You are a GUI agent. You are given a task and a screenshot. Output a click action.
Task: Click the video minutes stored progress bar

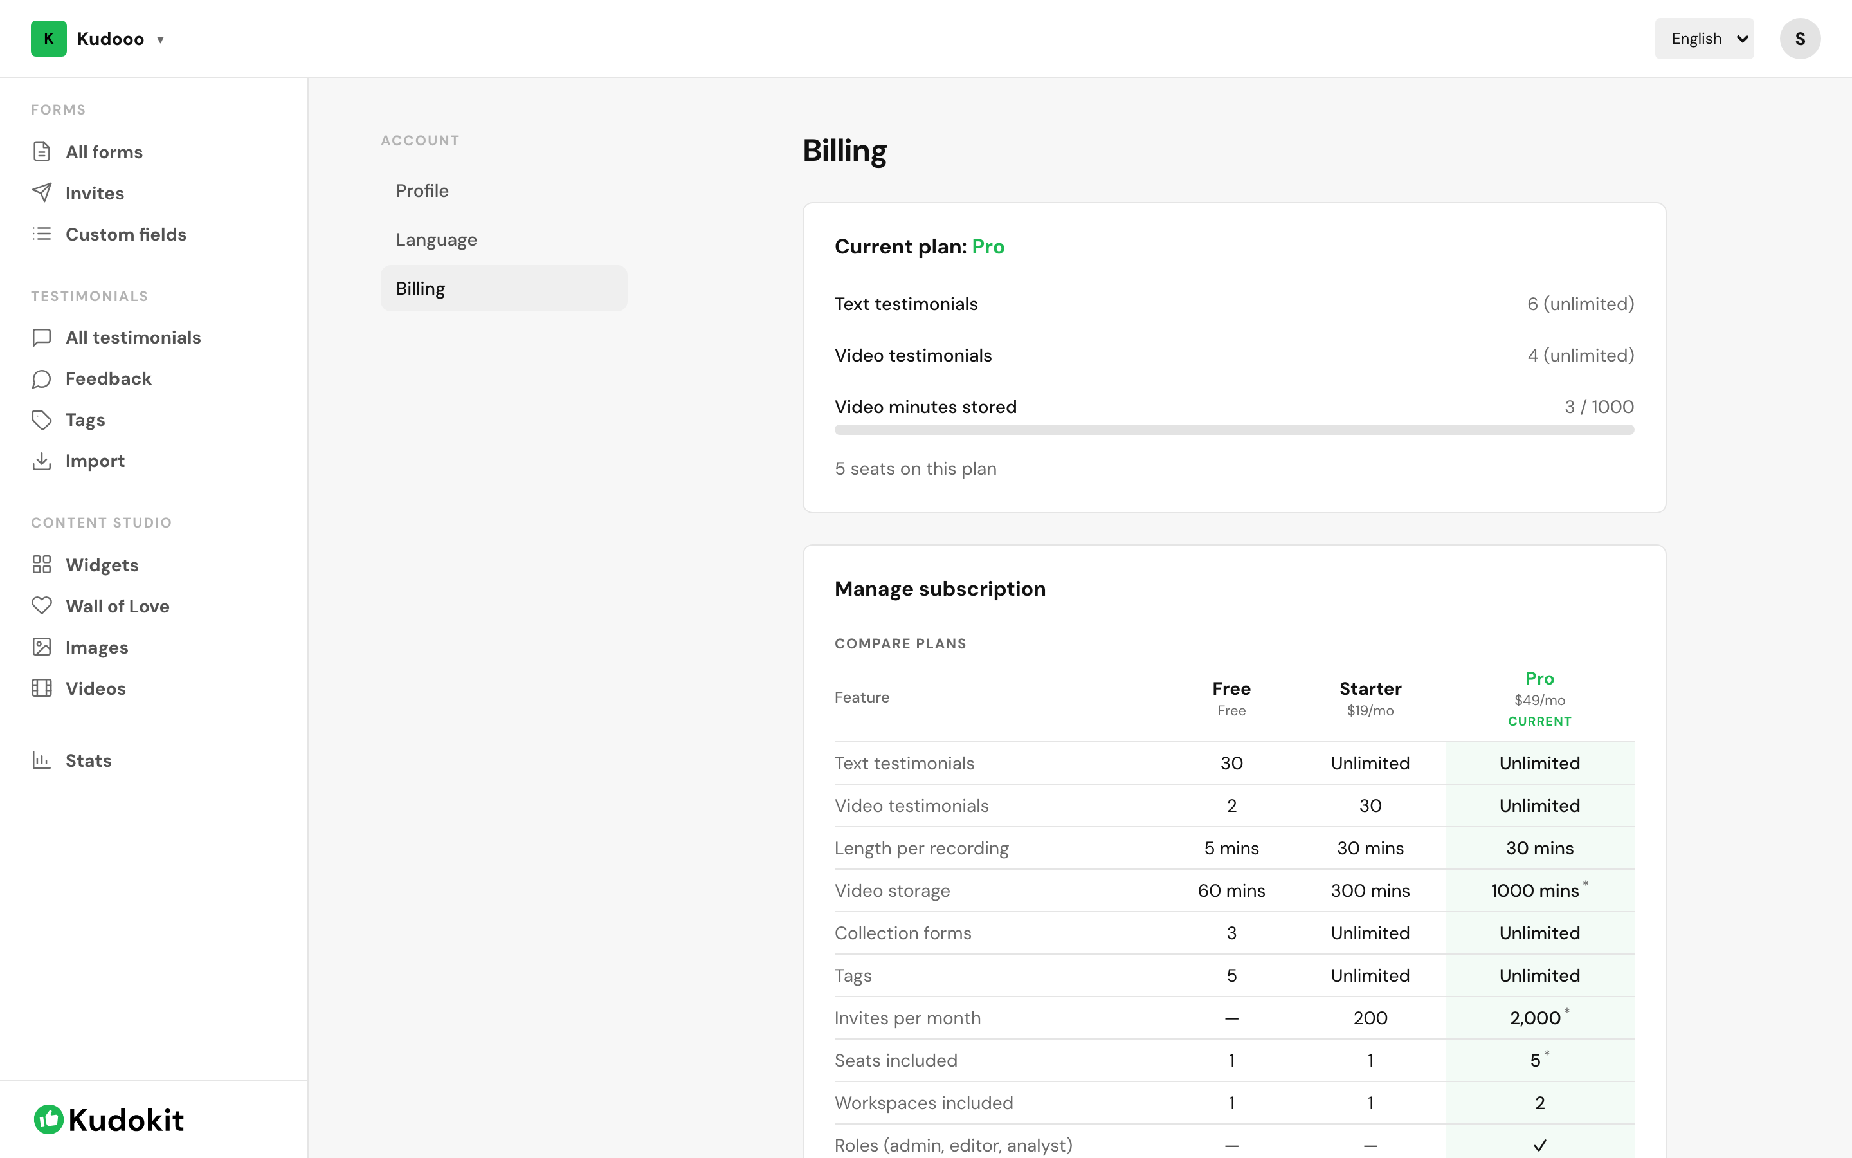(1233, 430)
